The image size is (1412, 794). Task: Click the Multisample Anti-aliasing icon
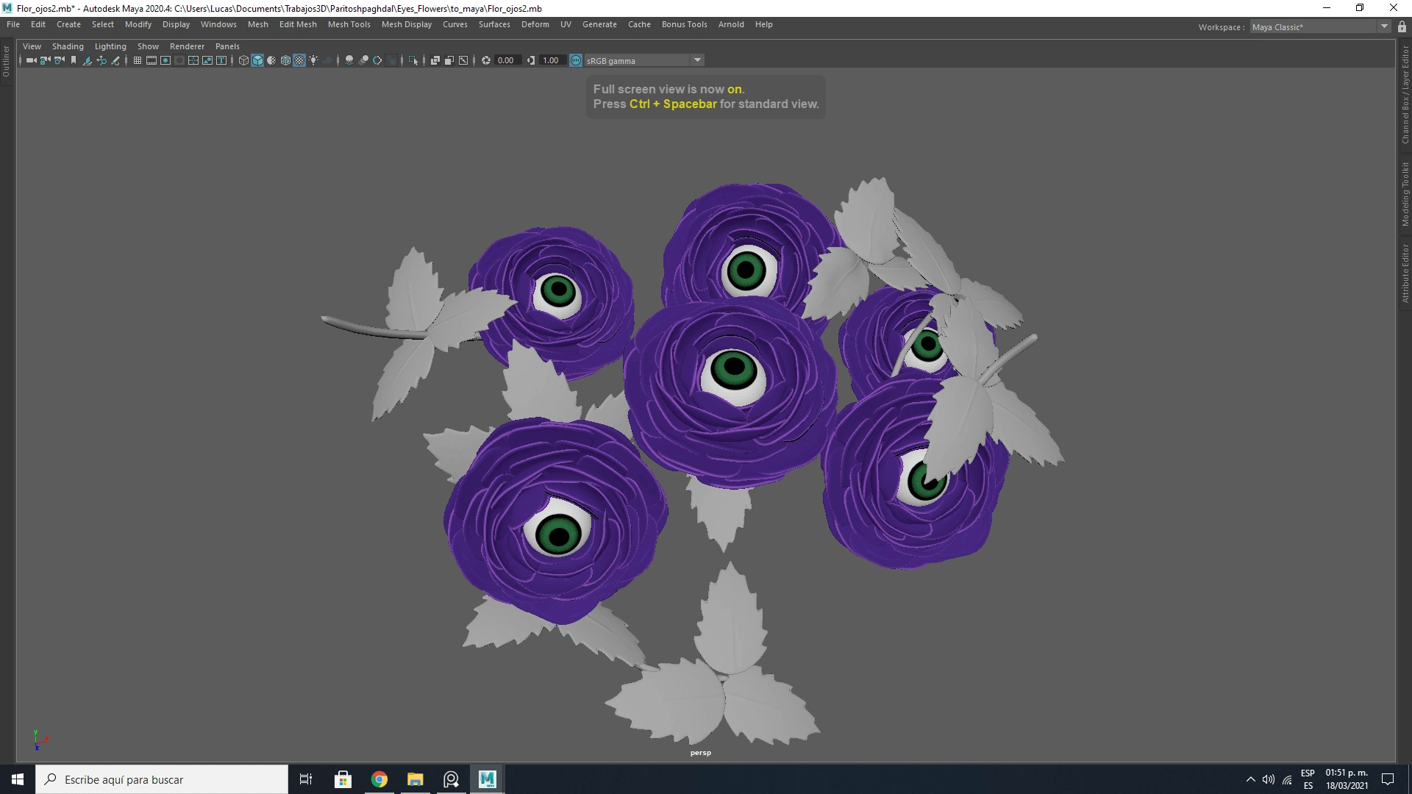(377, 60)
